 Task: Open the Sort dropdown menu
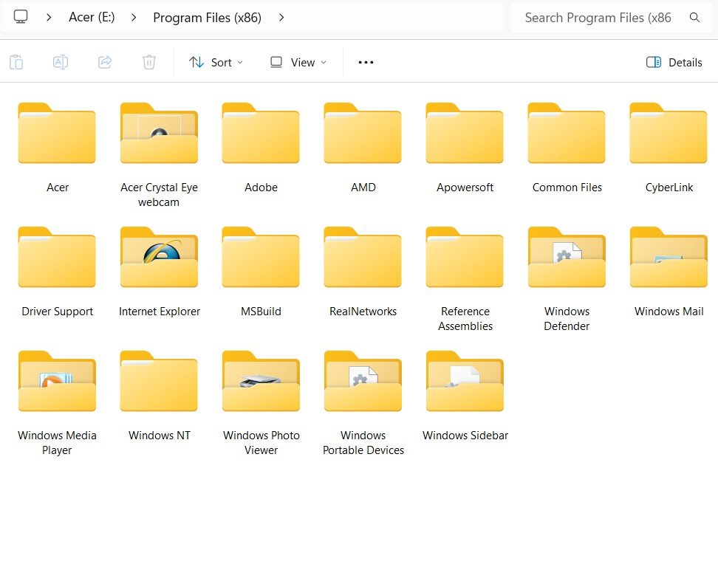point(216,62)
